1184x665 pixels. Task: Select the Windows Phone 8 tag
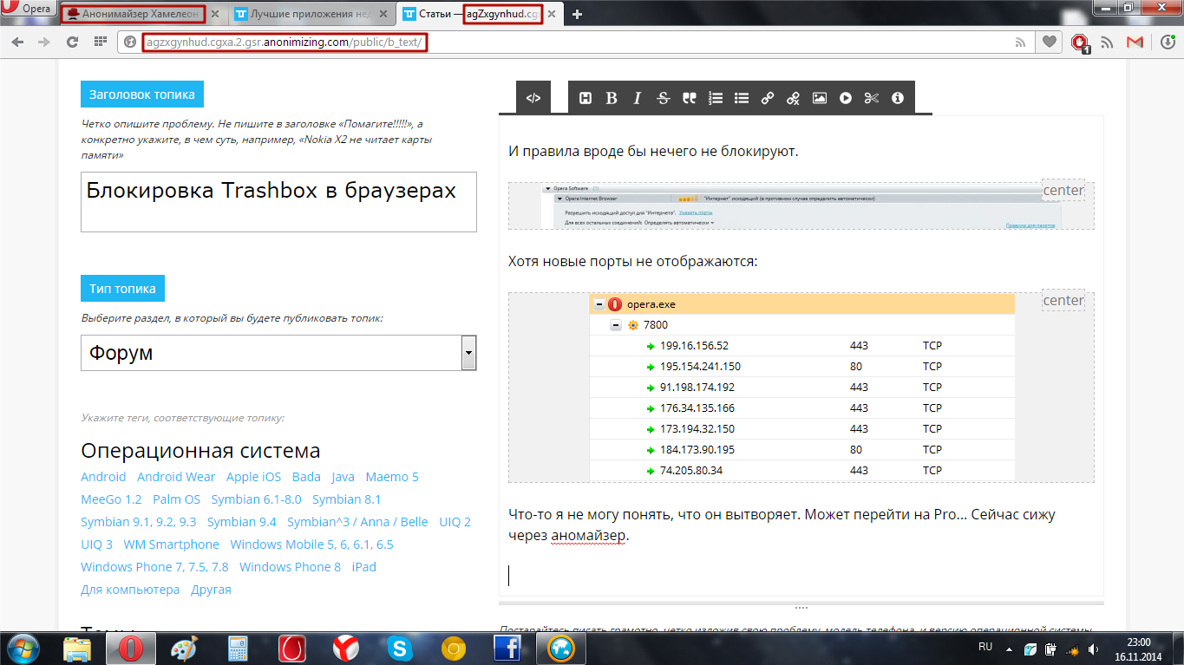[291, 567]
